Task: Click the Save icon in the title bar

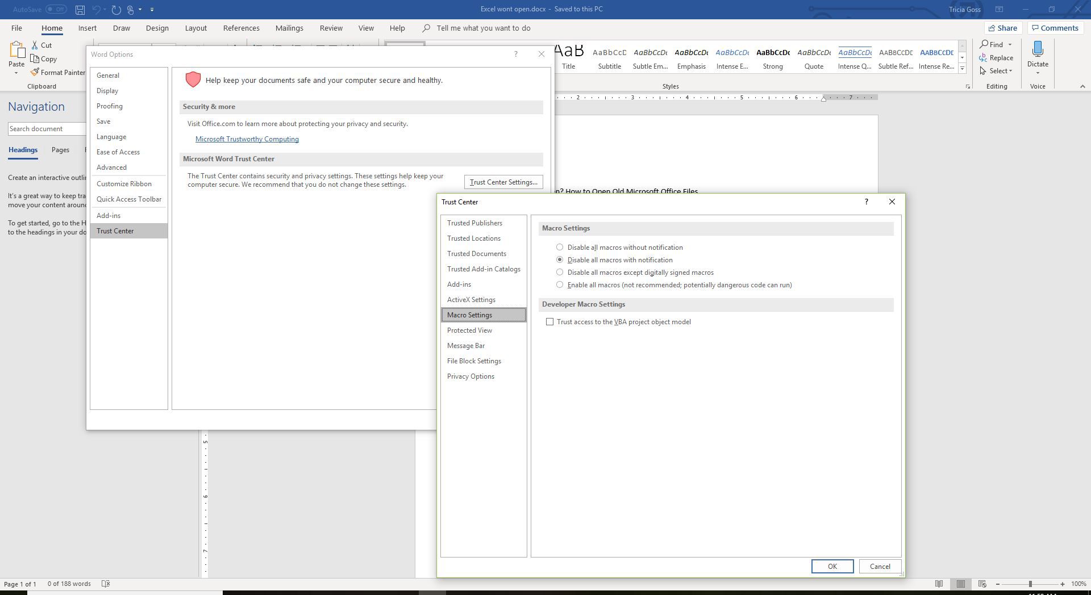Action: pos(80,10)
